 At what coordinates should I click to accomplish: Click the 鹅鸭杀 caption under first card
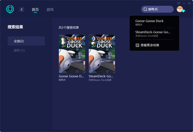[x=62, y=80]
